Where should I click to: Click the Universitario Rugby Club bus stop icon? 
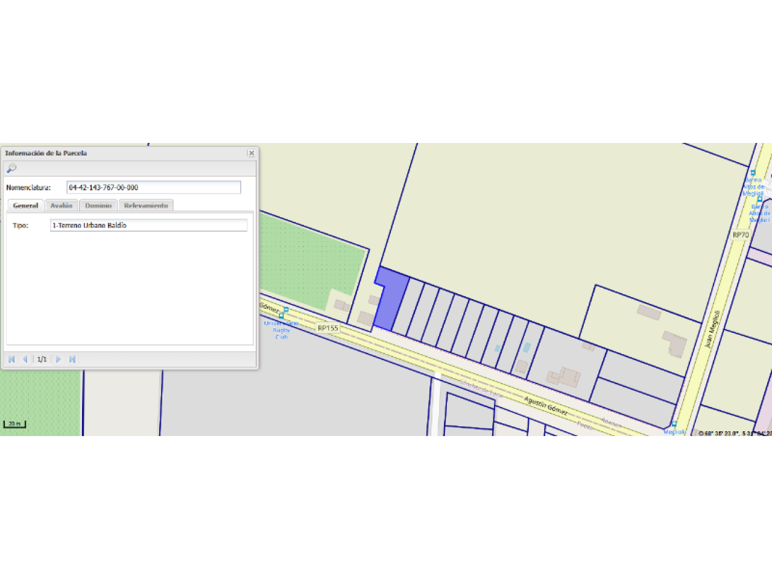pos(281,315)
